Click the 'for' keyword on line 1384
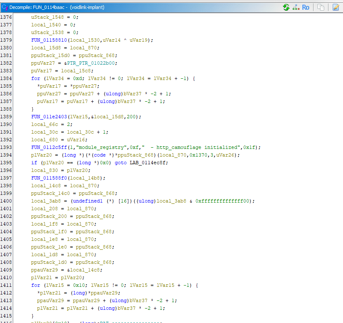343x323 pixels. [36, 78]
